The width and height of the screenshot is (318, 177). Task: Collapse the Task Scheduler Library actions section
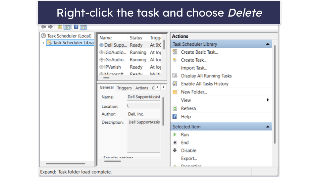click(268, 44)
